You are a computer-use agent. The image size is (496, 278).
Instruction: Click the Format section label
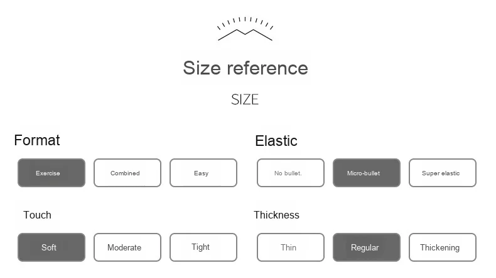point(37,140)
